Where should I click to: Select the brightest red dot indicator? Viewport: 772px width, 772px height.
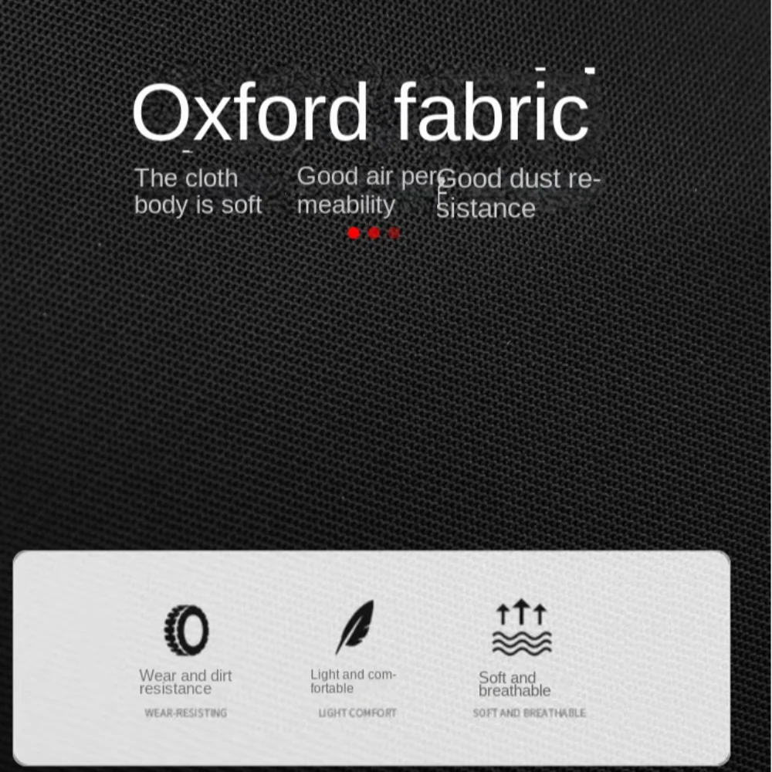click(x=354, y=233)
